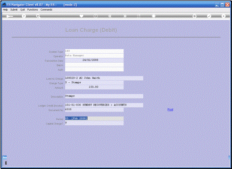Click the Document No label
Viewport: 232px width, 169px height.
click(56, 110)
